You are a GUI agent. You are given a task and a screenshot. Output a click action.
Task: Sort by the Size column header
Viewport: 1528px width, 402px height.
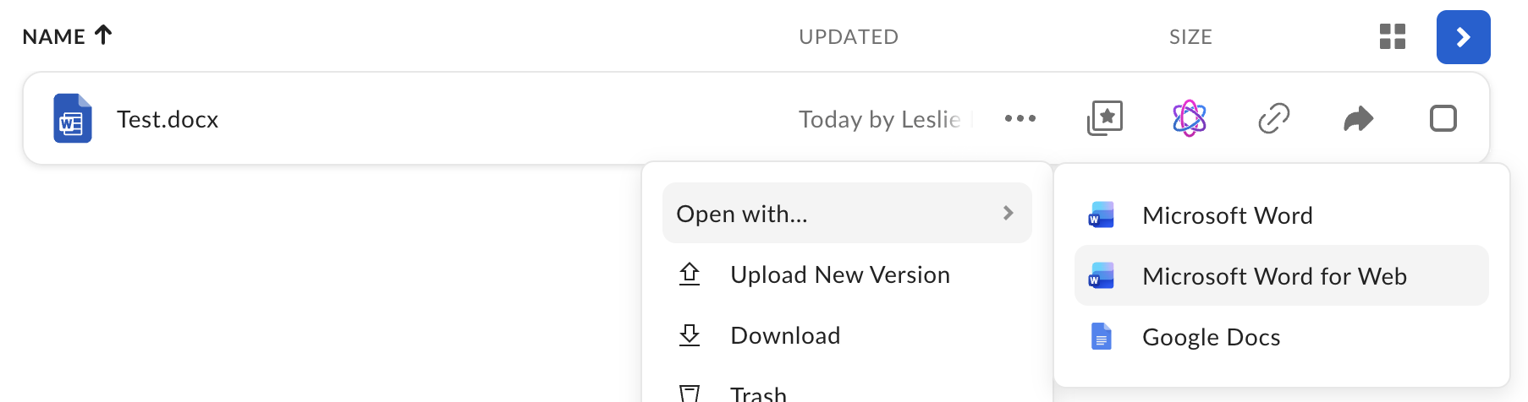point(1190,37)
